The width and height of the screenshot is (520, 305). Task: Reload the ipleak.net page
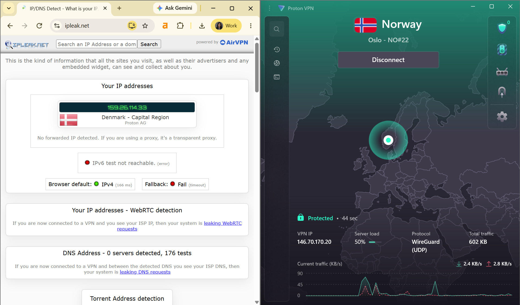pos(39,26)
